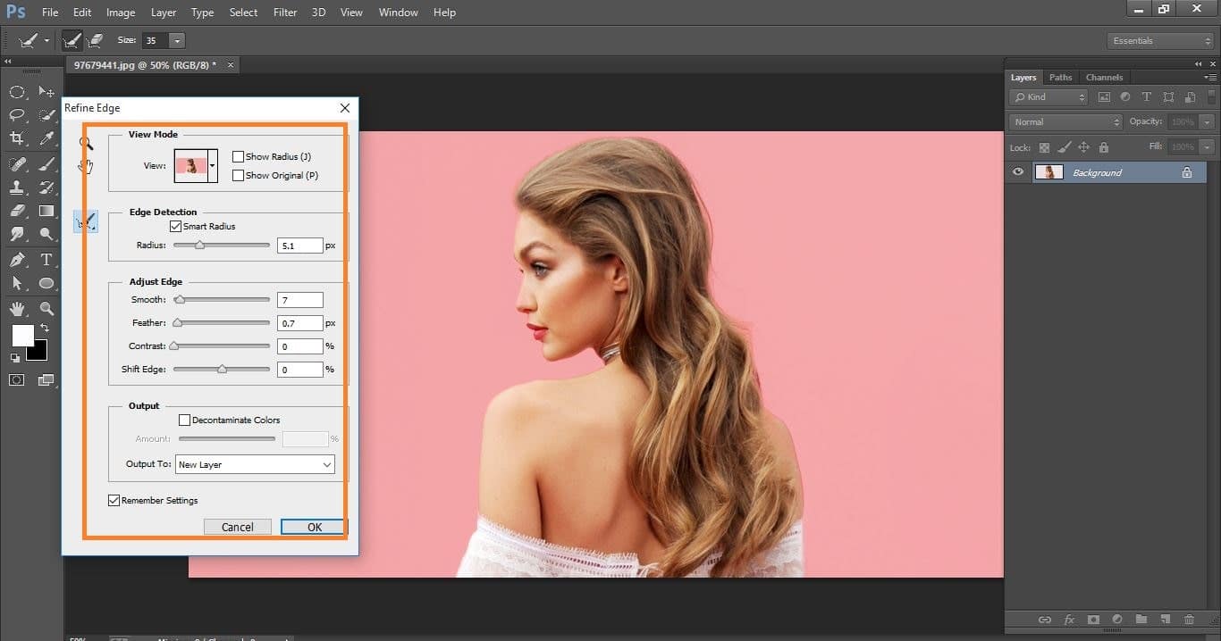Select the Horizontal Type tool
The image size is (1221, 641).
(46, 260)
